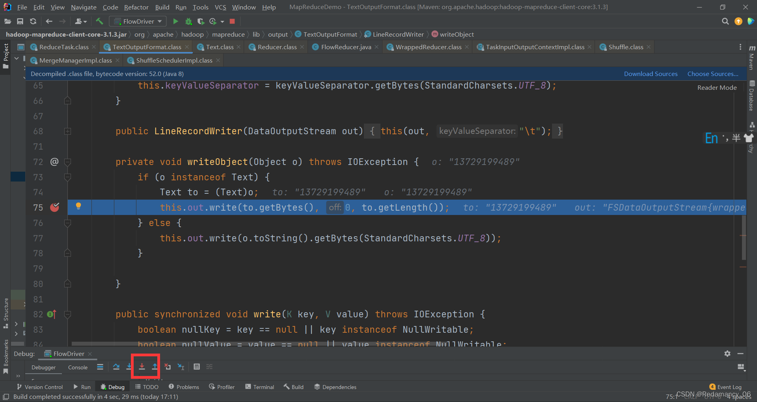757x402 pixels.
Task: Switch to ReduceTask.class tab
Action: [x=63, y=47]
